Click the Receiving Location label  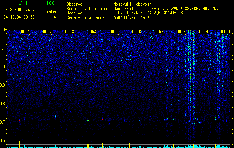87,9
